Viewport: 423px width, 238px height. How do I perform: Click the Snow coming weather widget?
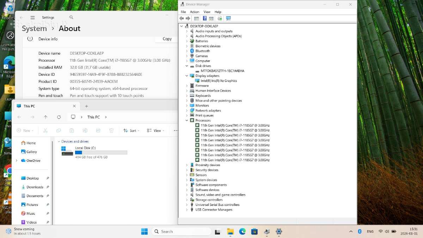(x=24, y=231)
